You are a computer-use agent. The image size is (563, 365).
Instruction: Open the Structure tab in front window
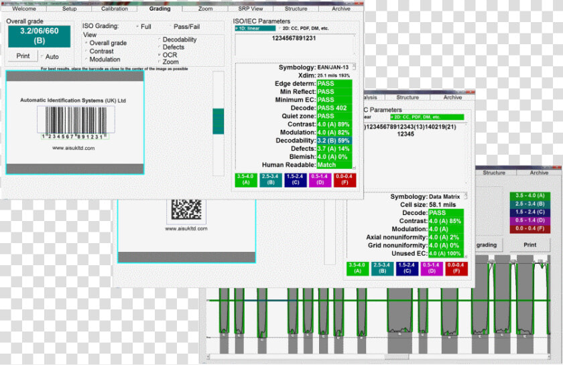click(x=296, y=9)
